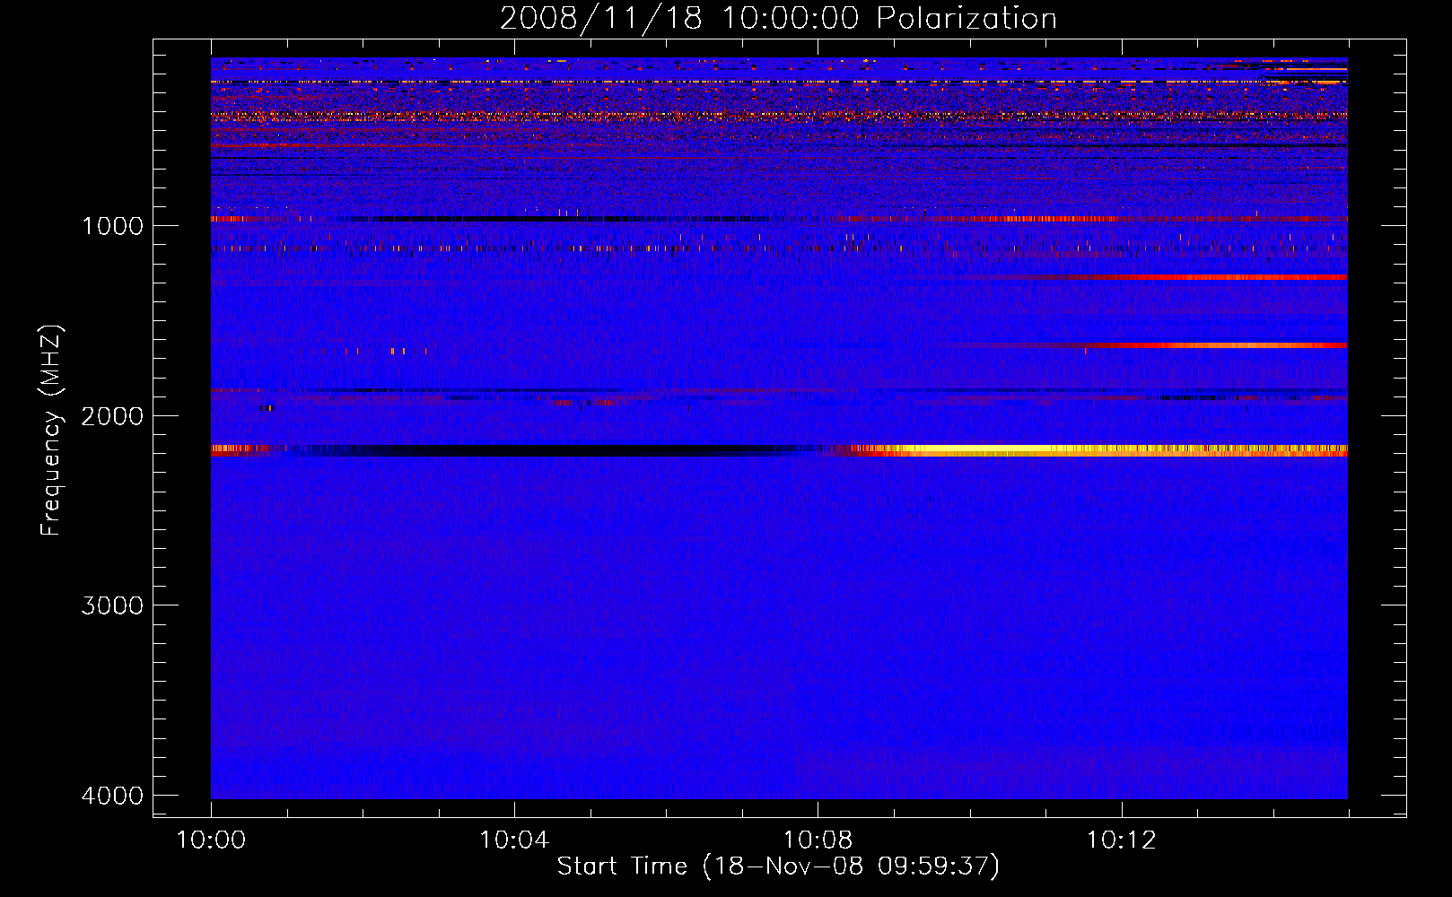Click the 3000 frequency tick label
Viewport: 1452px width, 897px height.
112,605
